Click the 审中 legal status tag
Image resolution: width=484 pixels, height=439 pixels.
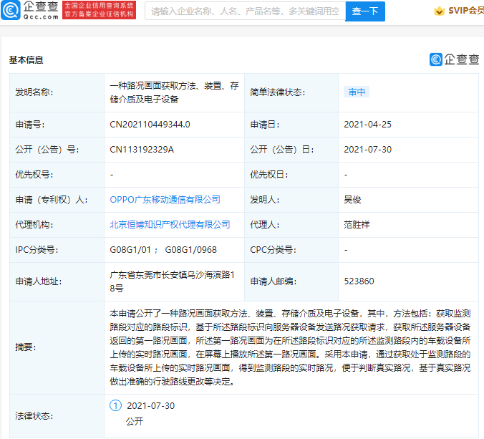tap(357, 92)
